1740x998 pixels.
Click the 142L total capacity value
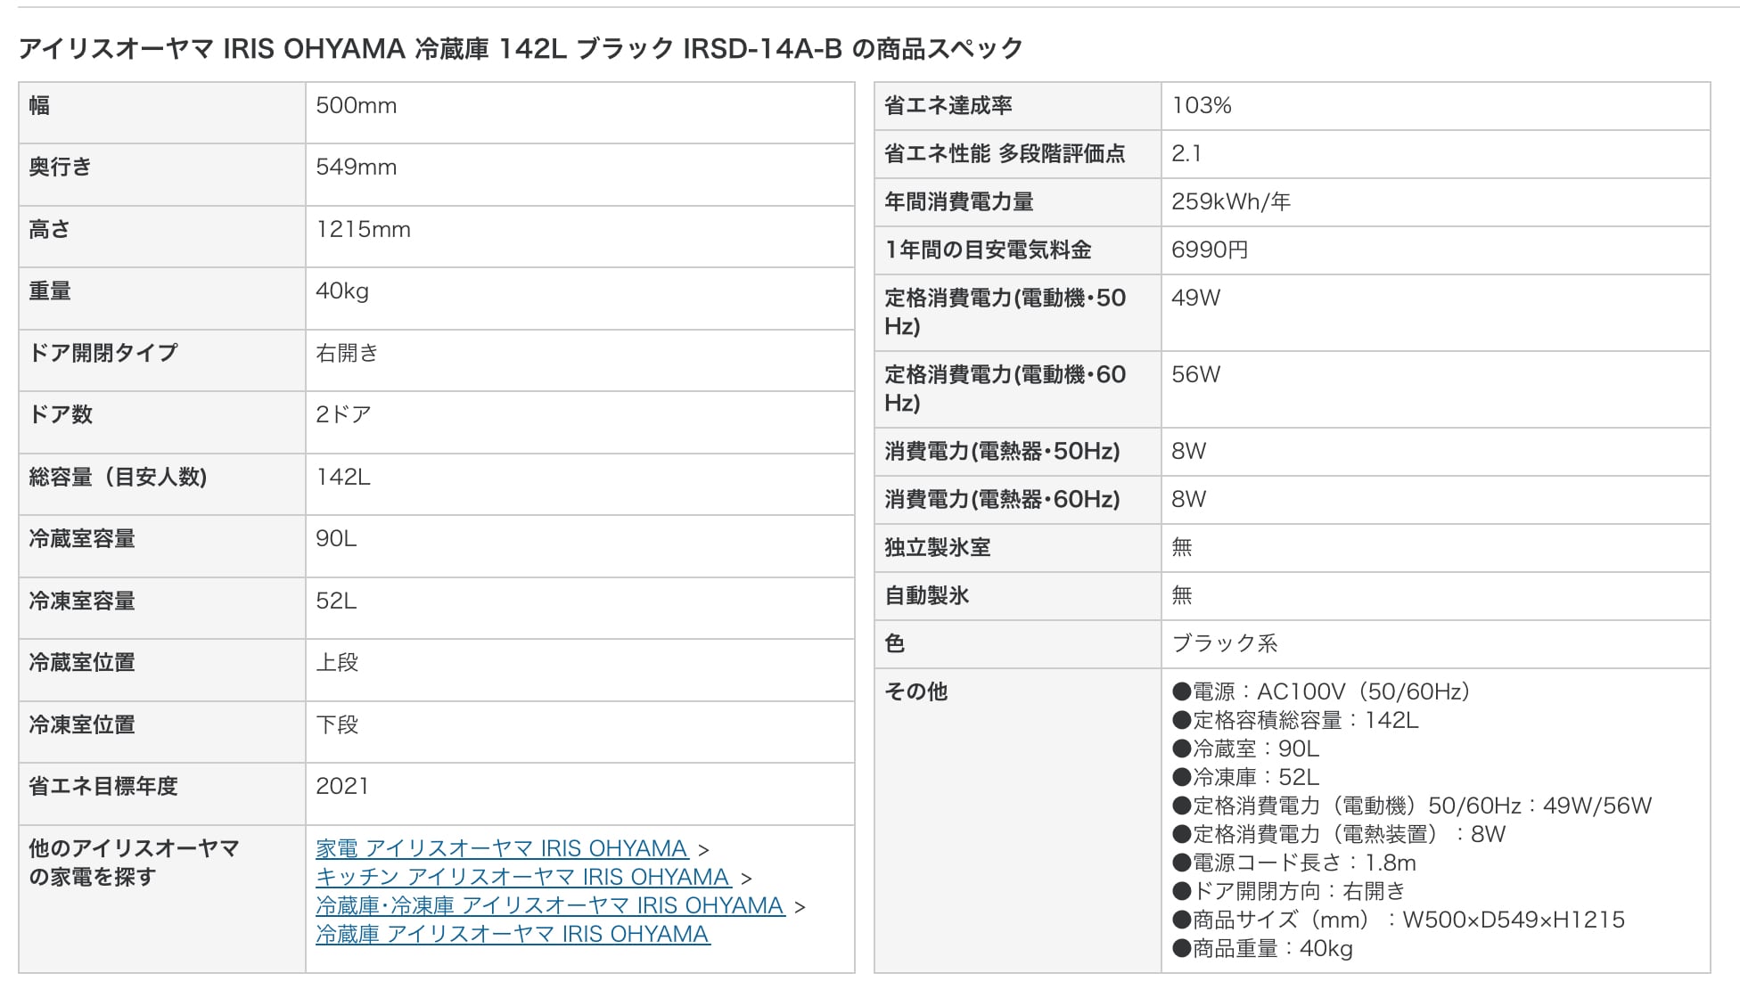[343, 477]
